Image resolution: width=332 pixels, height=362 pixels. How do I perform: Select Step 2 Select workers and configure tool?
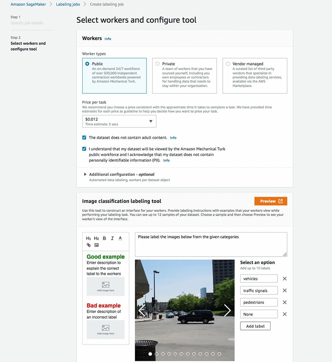click(x=28, y=46)
